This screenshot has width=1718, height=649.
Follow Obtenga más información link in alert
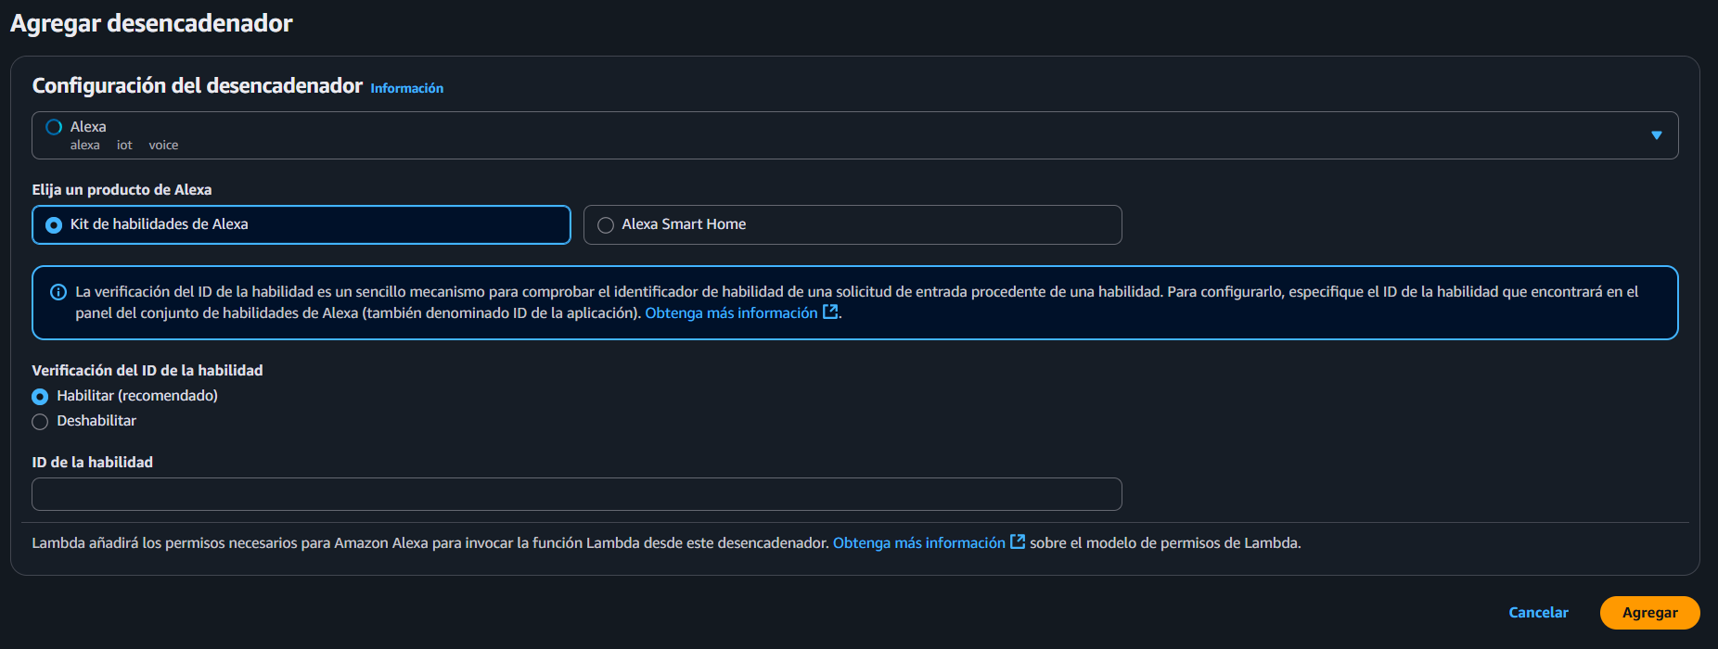coord(731,313)
